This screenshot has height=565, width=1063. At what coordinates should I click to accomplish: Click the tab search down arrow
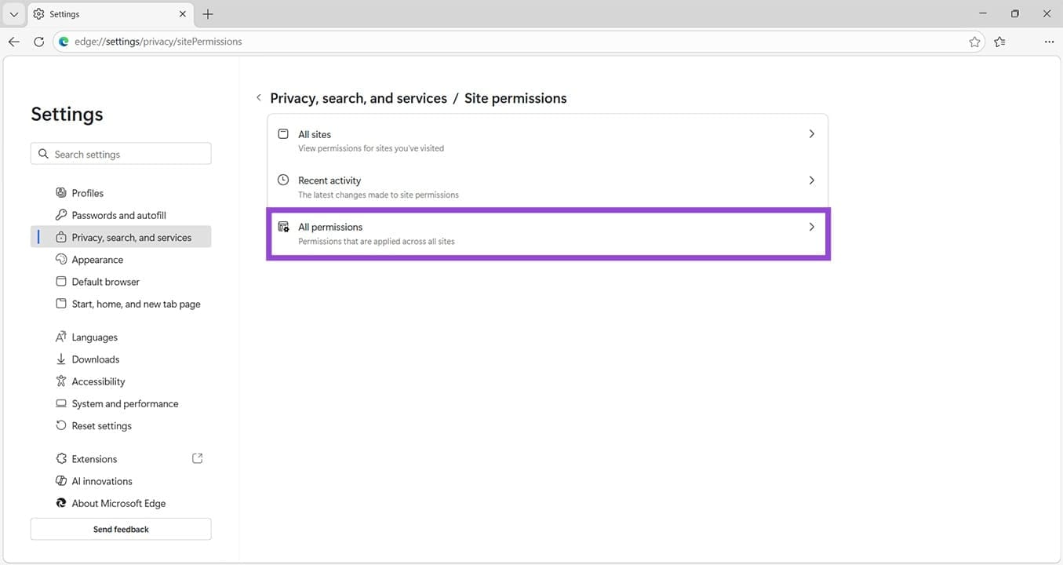(13, 13)
